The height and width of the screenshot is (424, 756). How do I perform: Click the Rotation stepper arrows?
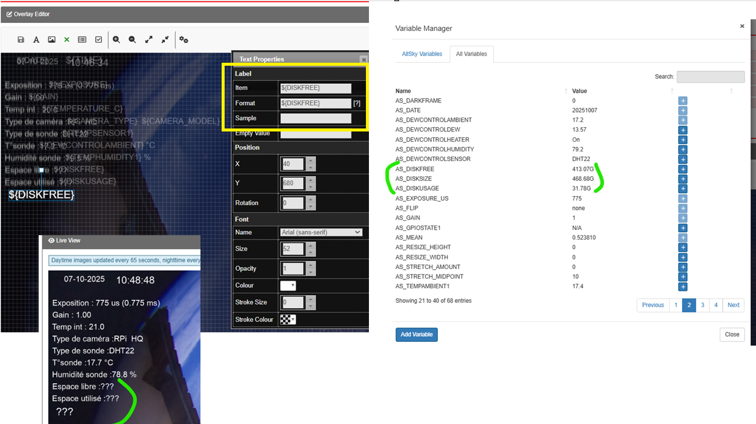(310, 203)
